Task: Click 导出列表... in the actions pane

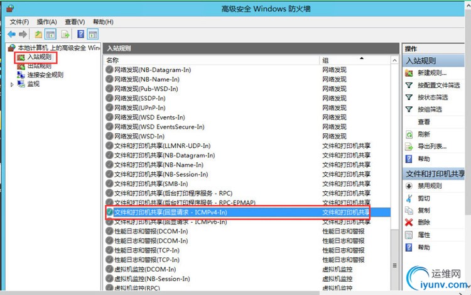Action: point(432,147)
